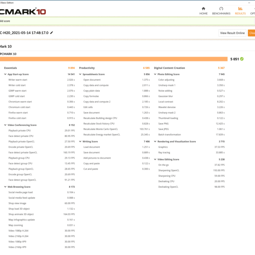Screen dimensions: 255x255
Task: Select Add pictures to document row
Action: click(x=116, y=158)
